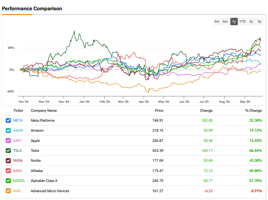Click the Alibaba change value 72.13
Screen dimensions: 268x200
click(x=208, y=170)
